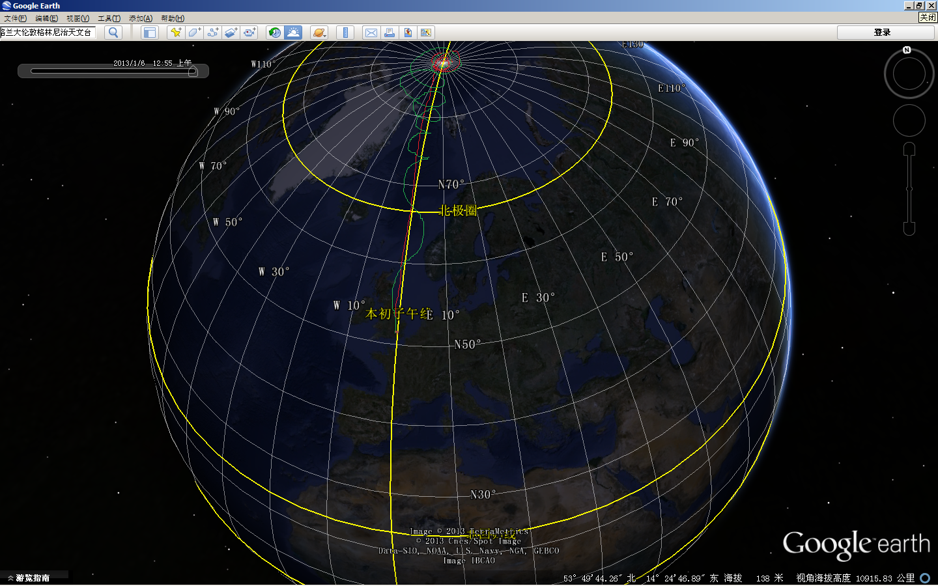Click the time slider thumb
This screenshot has width=938, height=586.
pos(193,71)
